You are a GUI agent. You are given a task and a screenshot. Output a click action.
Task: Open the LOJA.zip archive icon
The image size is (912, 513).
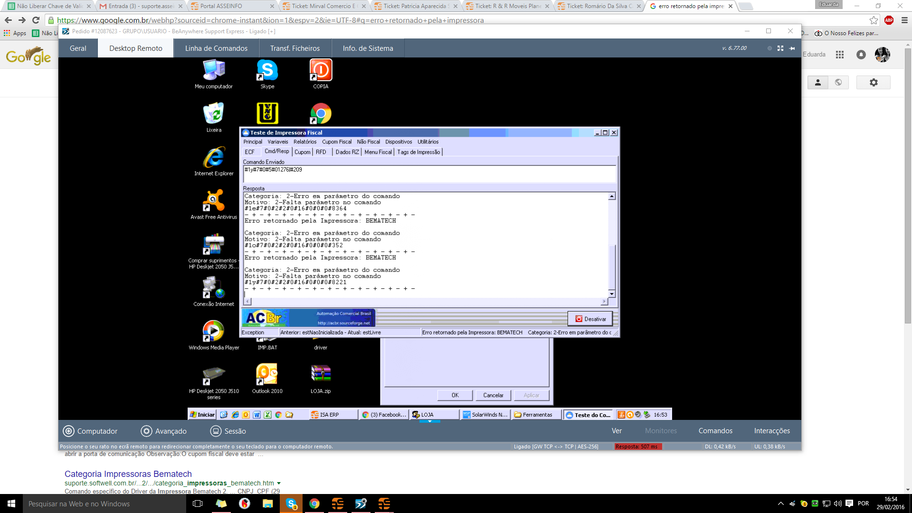pos(321,379)
